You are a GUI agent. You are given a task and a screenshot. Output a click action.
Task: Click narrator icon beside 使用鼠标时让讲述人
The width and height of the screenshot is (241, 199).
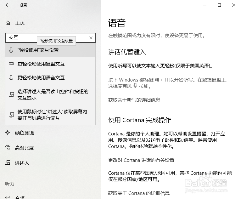coord(11,115)
